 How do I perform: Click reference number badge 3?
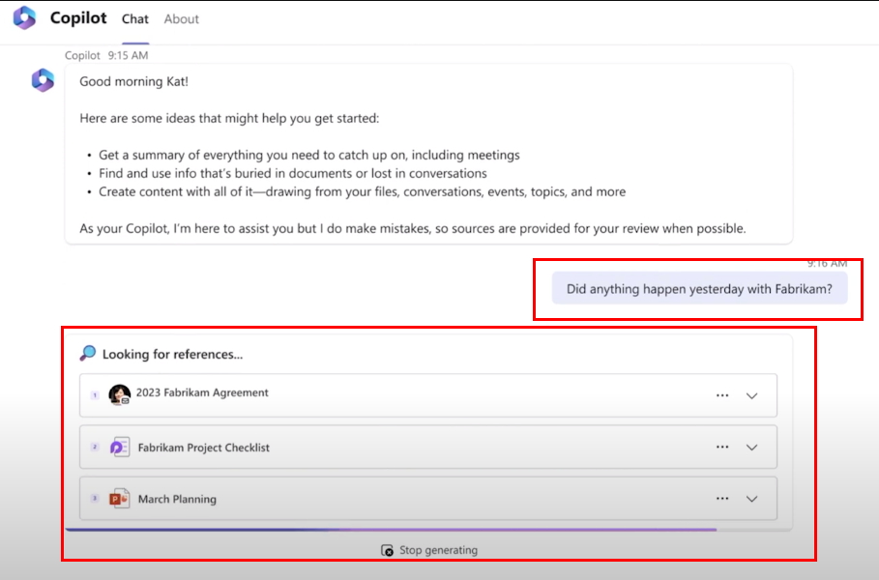point(95,498)
